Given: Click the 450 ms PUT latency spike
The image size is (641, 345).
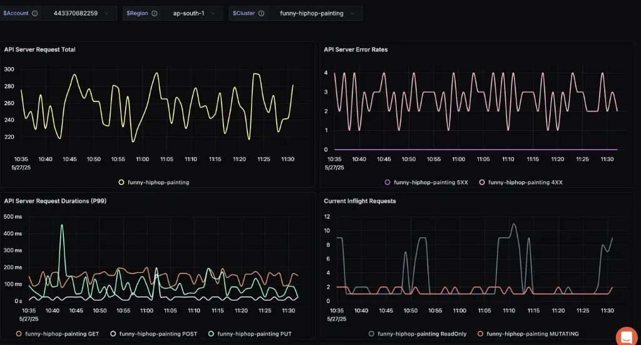Looking at the screenshot, I should [x=61, y=225].
